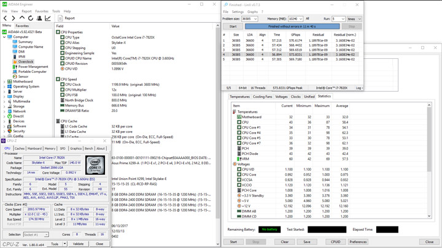Click the Report toolbar button
This screenshot has width=442, height=248.
[x=66, y=18]
